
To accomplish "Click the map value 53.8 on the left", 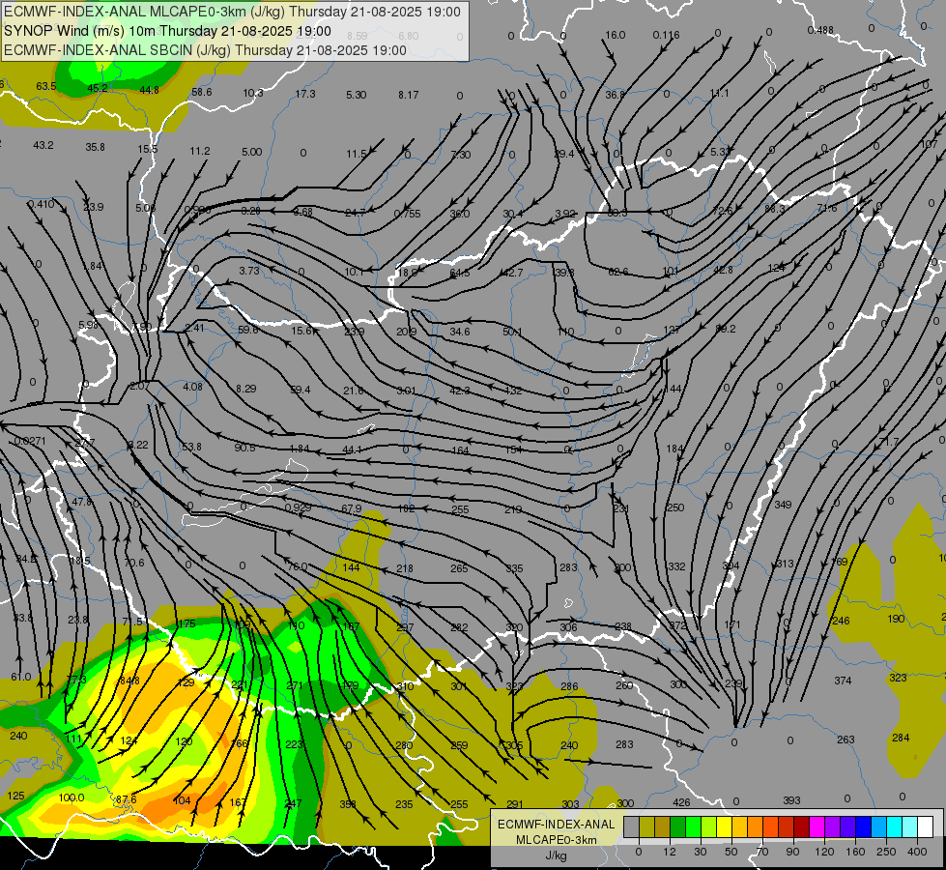I will point(192,447).
